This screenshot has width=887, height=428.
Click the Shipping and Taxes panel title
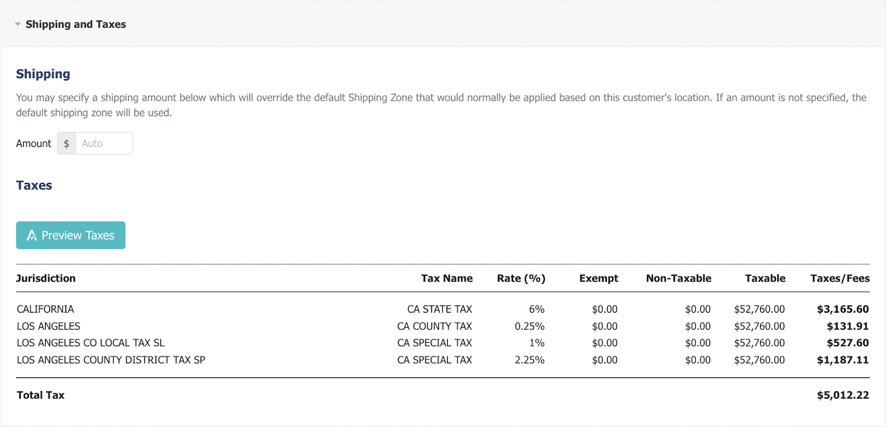(76, 24)
